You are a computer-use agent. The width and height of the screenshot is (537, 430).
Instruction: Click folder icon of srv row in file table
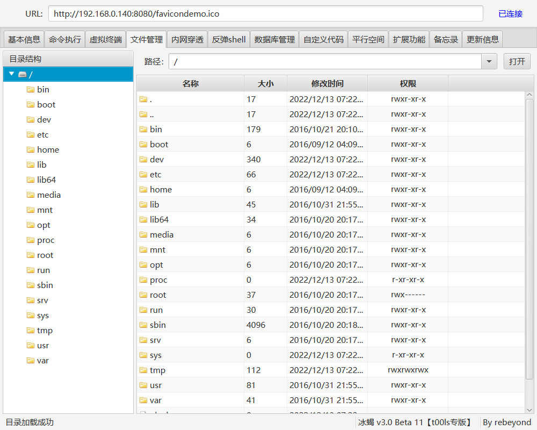[143, 340]
